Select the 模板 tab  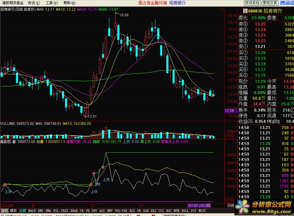coord(13,211)
